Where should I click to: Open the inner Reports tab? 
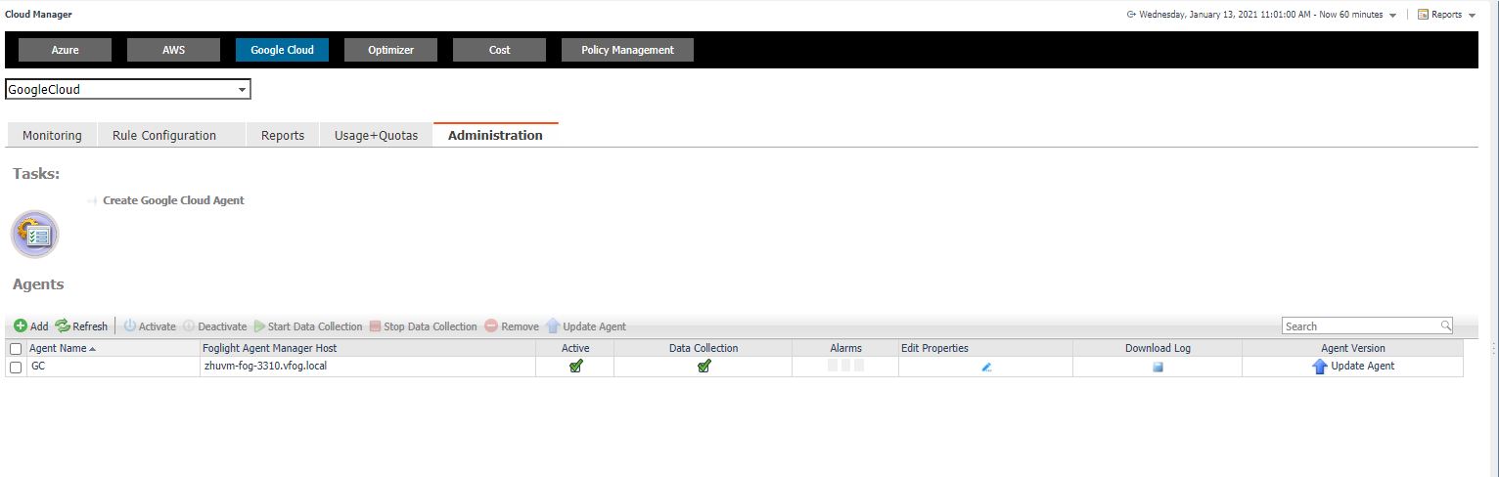coord(283,136)
